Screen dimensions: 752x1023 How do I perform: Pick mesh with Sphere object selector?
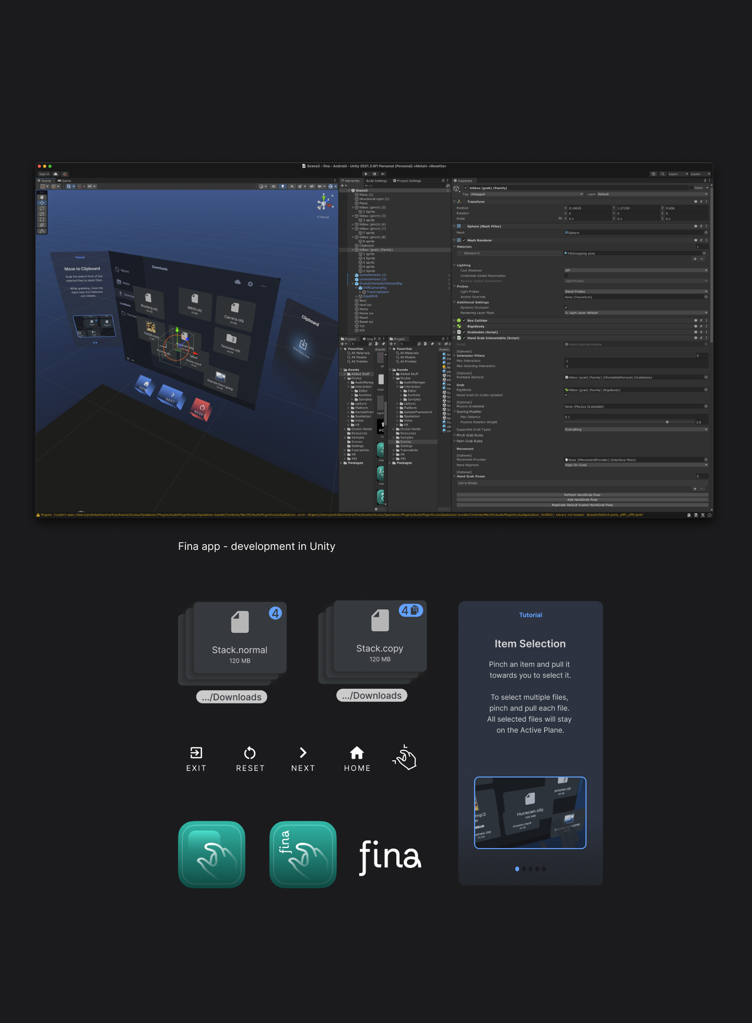pyautogui.click(x=706, y=233)
